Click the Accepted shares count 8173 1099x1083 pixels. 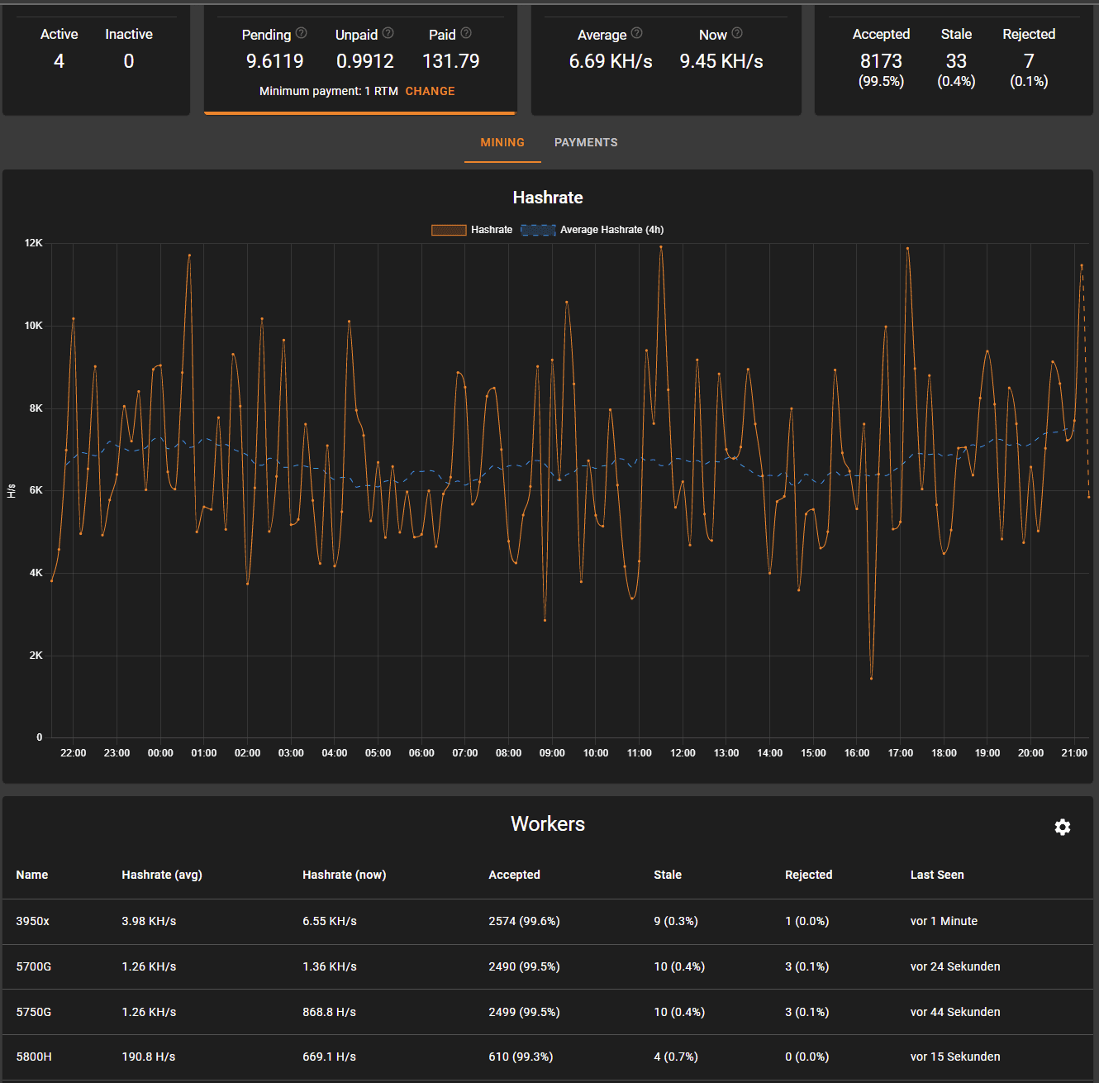click(x=881, y=61)
